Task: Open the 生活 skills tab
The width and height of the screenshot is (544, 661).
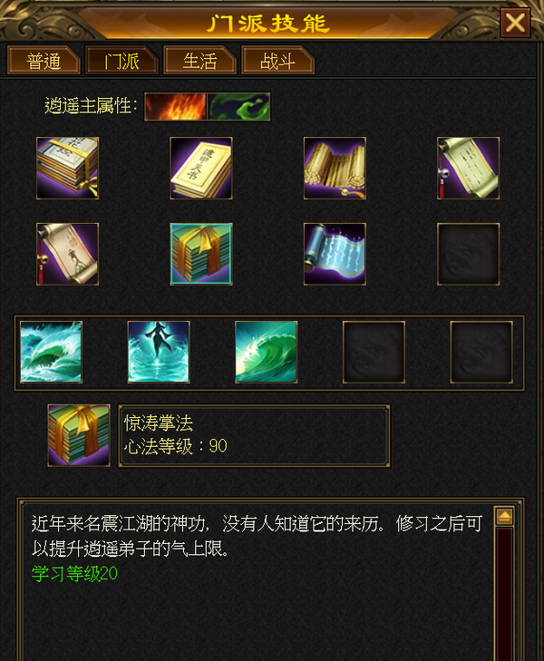Action: pos(199,61)
